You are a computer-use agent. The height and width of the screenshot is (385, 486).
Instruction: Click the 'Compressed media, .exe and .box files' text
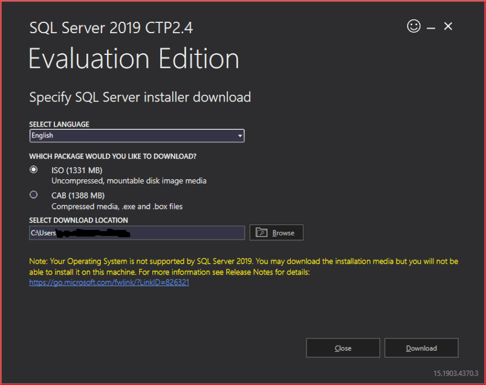click(117, 206)
